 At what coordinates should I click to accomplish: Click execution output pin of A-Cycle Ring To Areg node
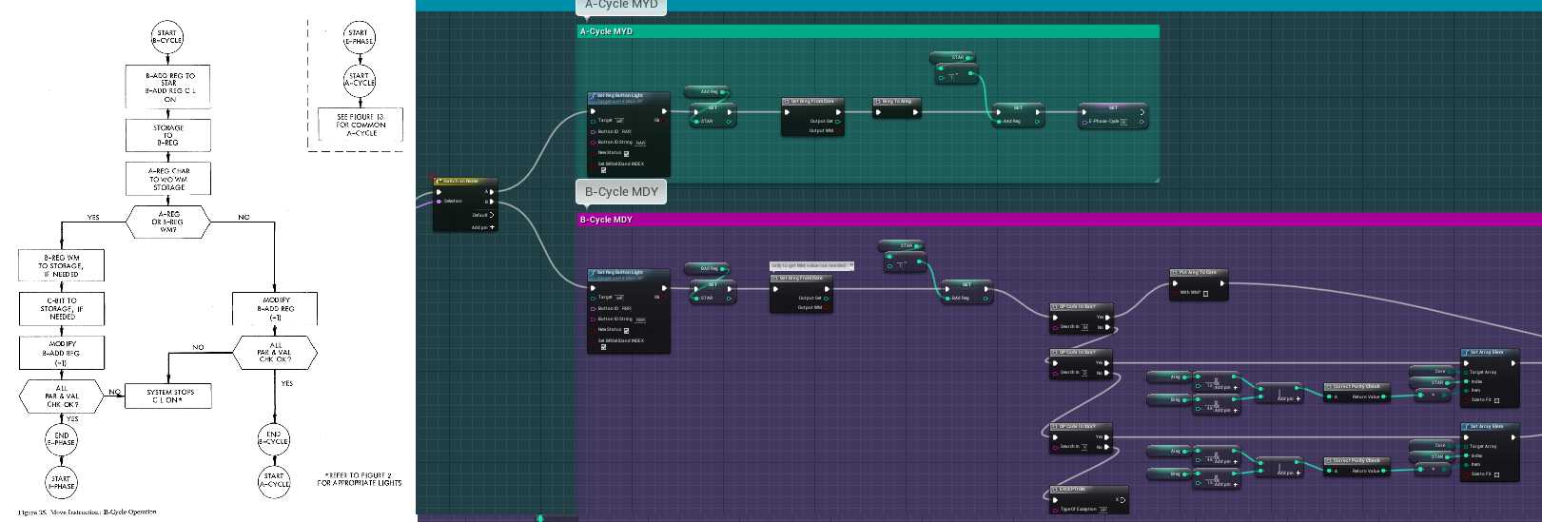[x=916, y=112]
